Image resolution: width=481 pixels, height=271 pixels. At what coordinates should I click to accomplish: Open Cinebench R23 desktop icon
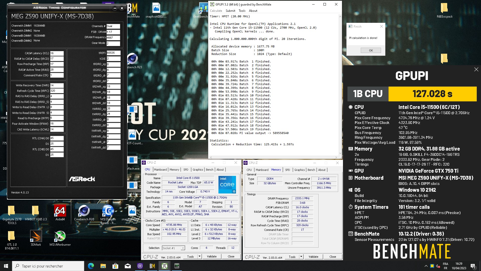tap(133, 61)
